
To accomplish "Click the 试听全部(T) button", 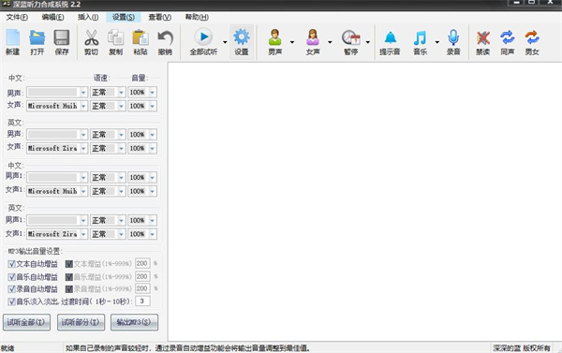I will tap(26, 322).
